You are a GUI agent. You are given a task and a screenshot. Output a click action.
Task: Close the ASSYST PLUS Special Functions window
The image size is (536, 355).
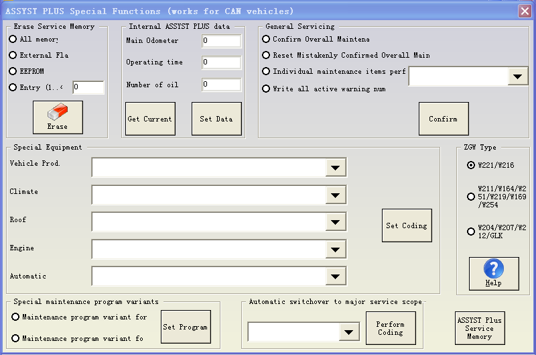click(525, 11)
